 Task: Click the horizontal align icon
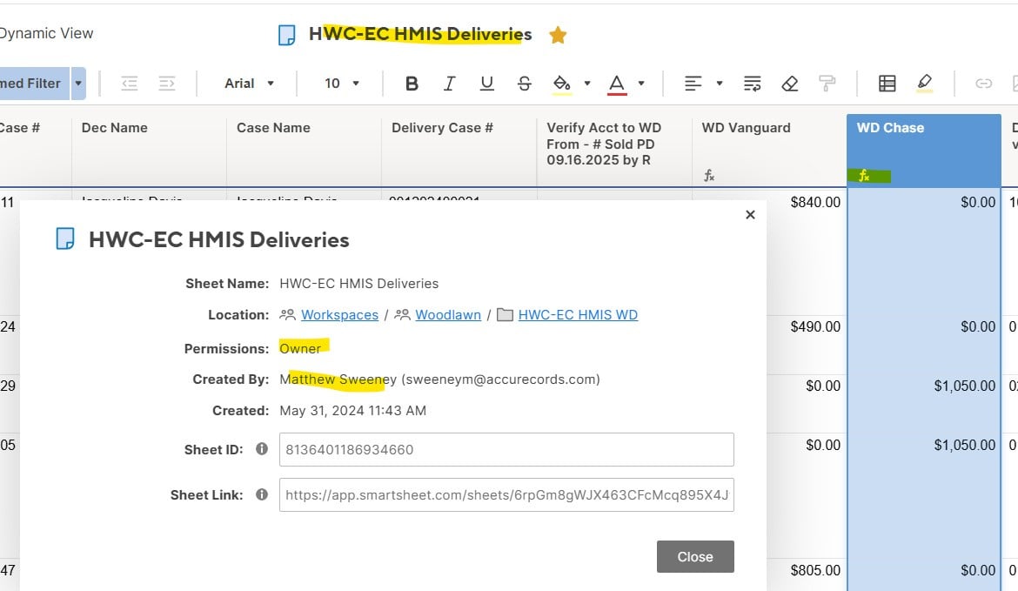[x=693, y=84]
